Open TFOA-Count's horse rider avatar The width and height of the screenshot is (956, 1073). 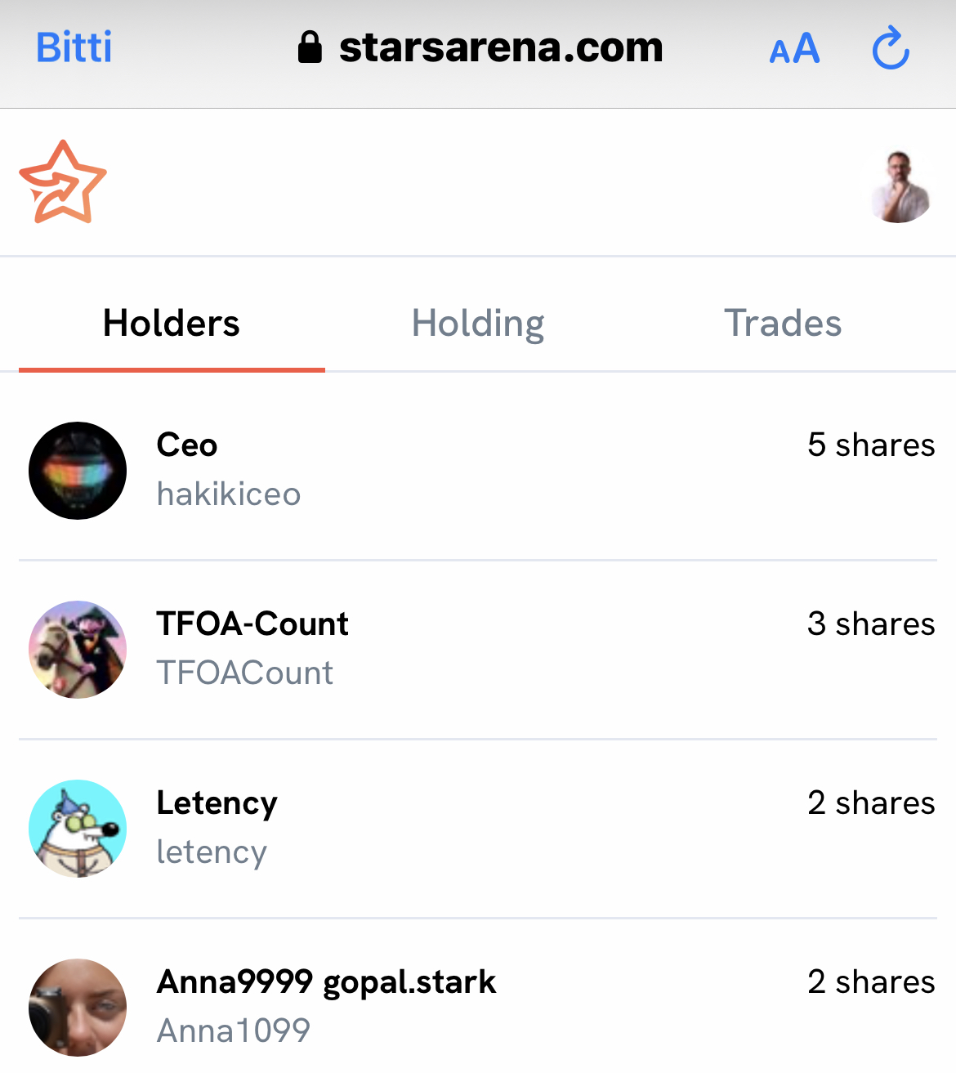coord(78,650)
